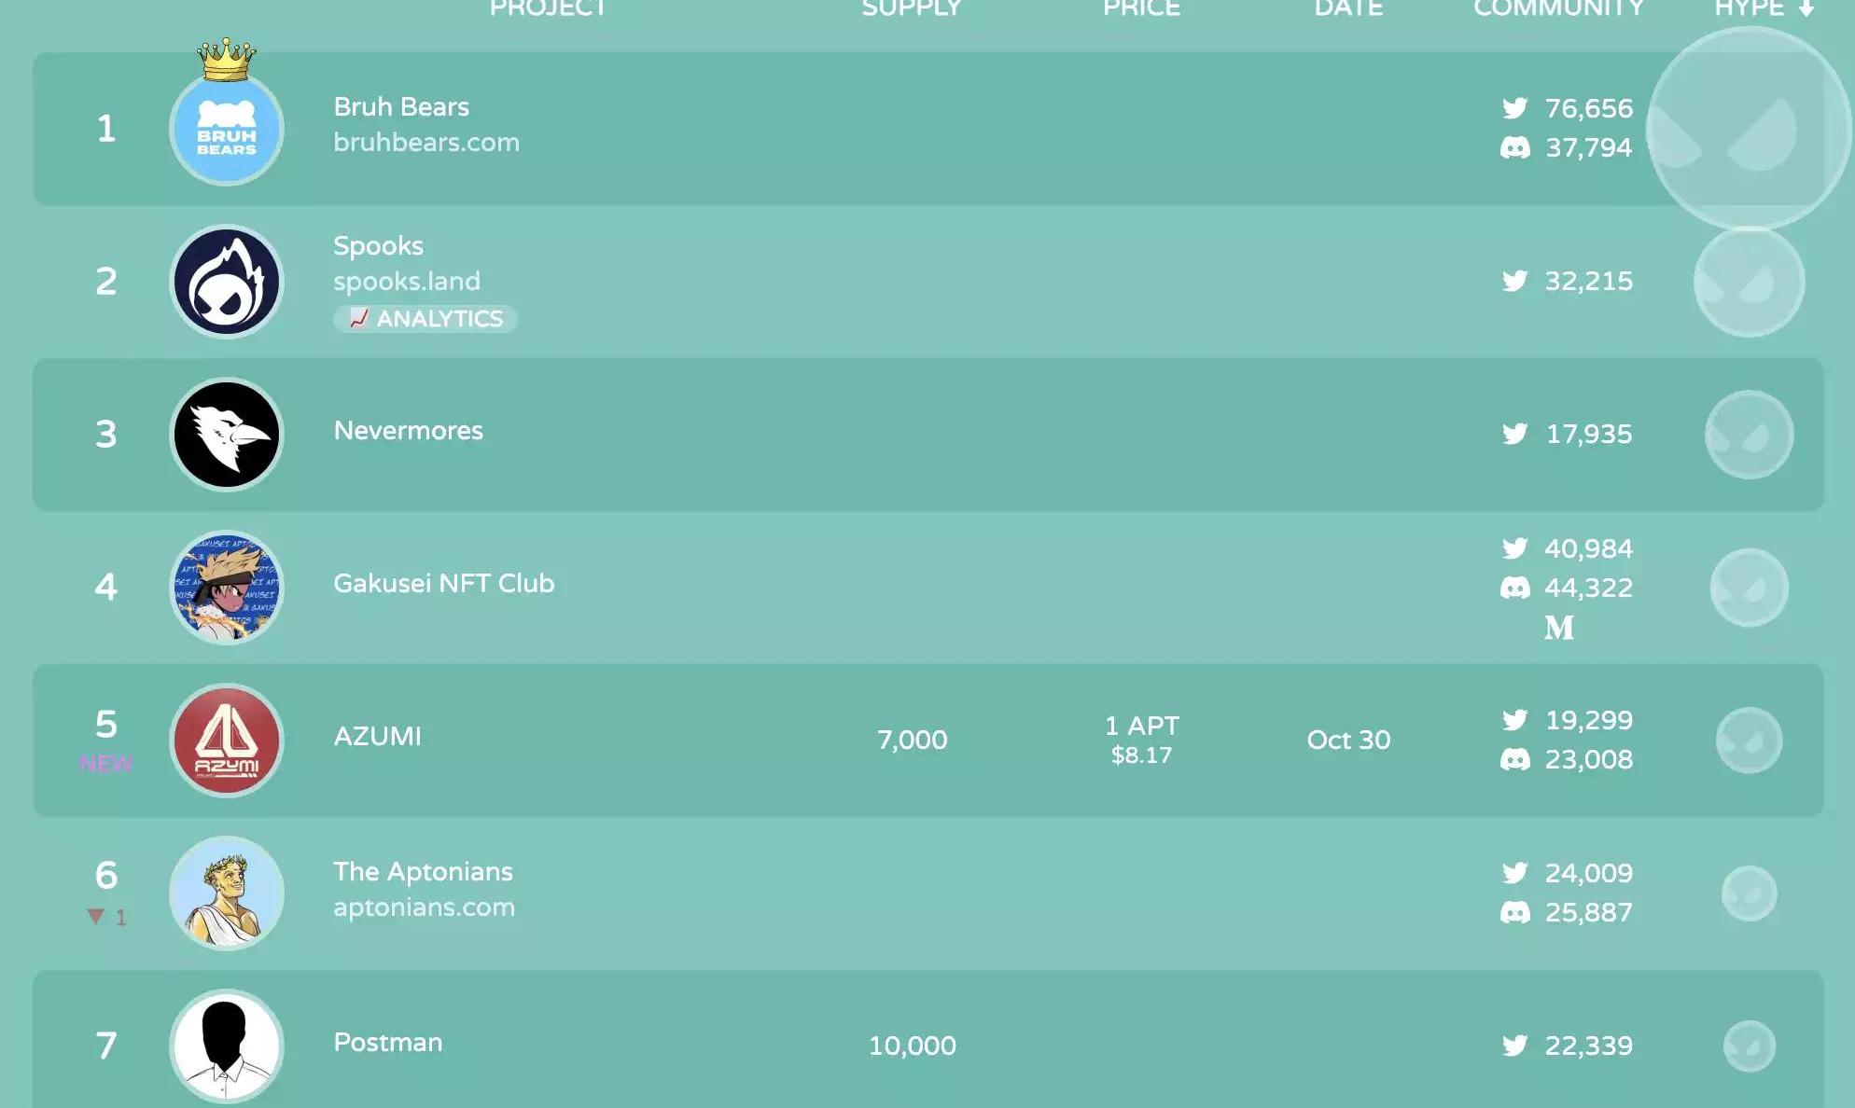Open aptonians.com website link

424,907
